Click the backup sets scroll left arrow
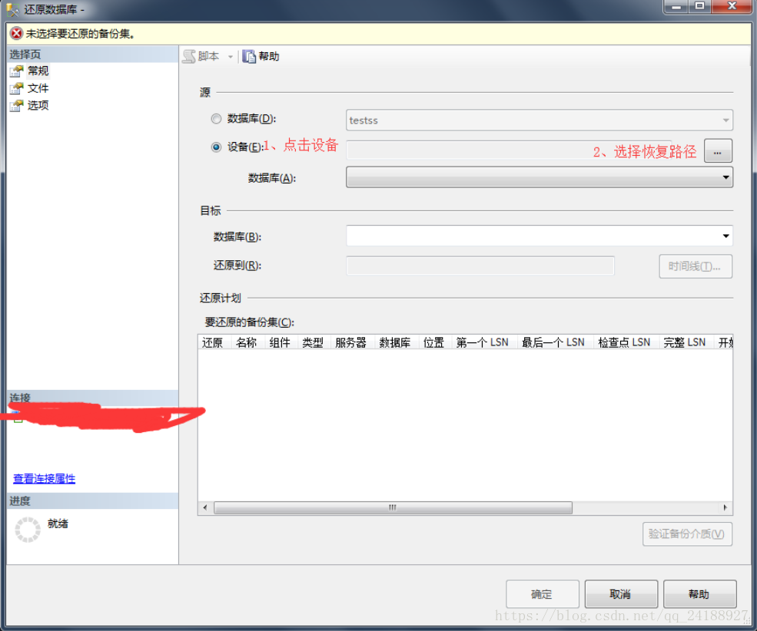This screenshot has height=631, width=757. [x=205, y=507]
